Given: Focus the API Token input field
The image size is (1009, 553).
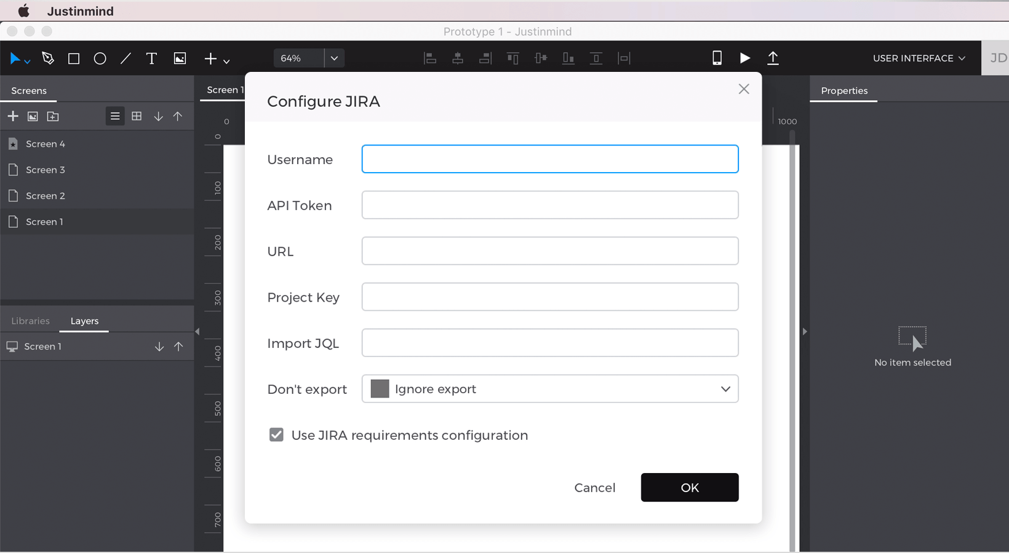Looking at the screenshot, I should [x=550, y=205].
